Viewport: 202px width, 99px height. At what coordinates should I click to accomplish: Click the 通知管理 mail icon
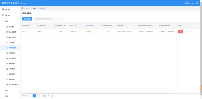7,79
